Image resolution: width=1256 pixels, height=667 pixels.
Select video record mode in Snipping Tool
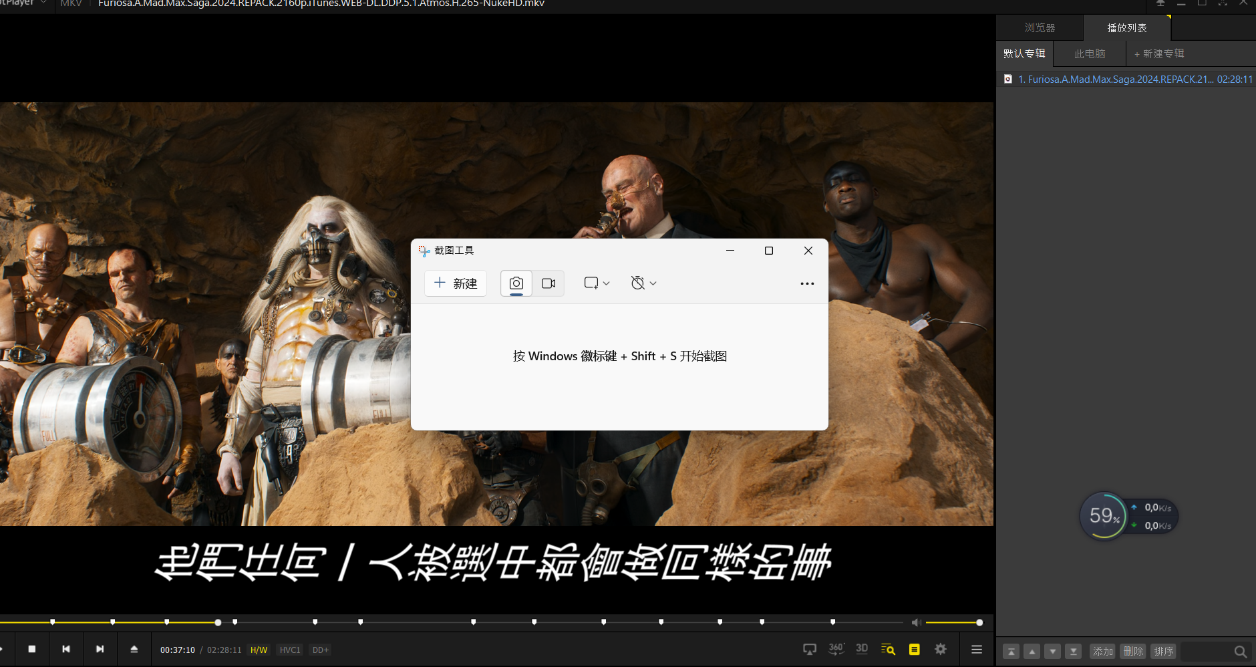(x=548, y=283)
